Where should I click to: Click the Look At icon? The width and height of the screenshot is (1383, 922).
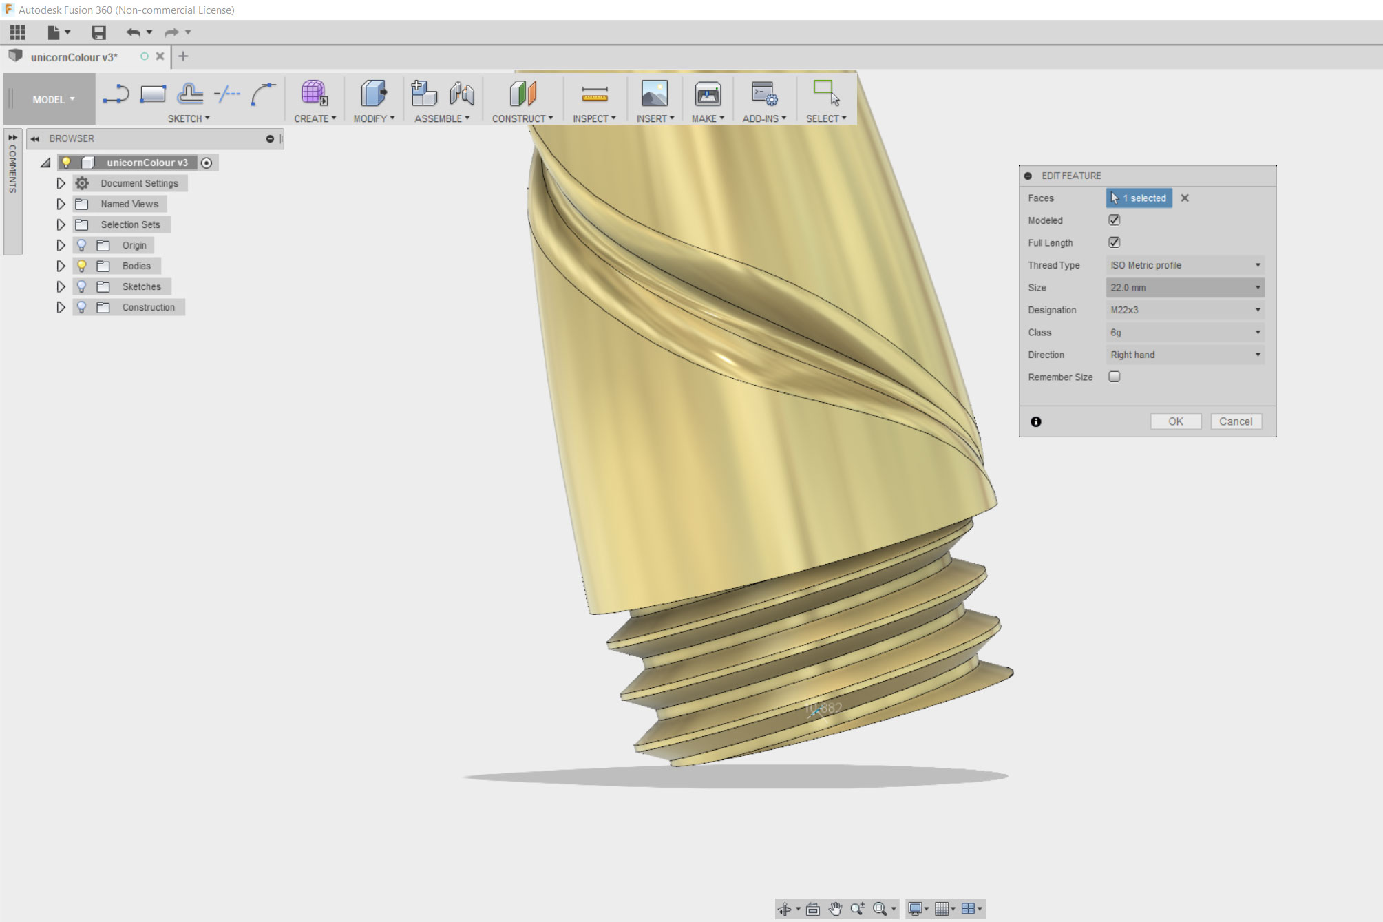812,909
